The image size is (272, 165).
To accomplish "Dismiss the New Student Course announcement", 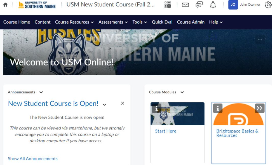I will tap(122, 103).
